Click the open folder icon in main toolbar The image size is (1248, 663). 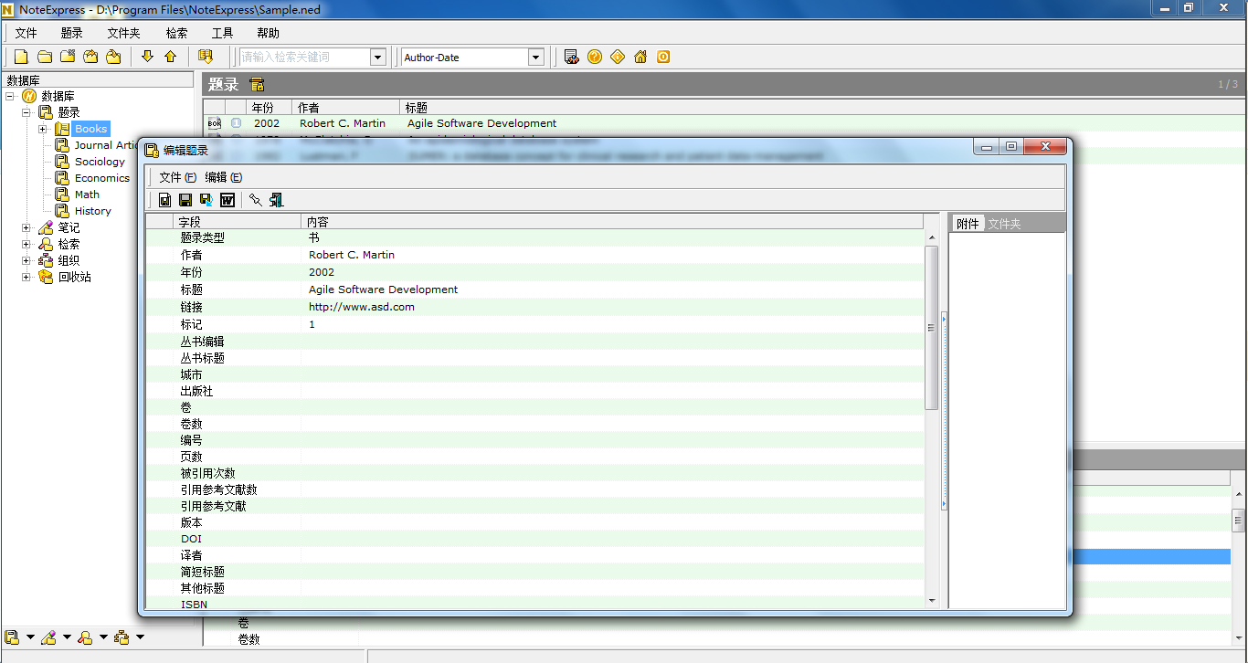click(x=44, y=57)
